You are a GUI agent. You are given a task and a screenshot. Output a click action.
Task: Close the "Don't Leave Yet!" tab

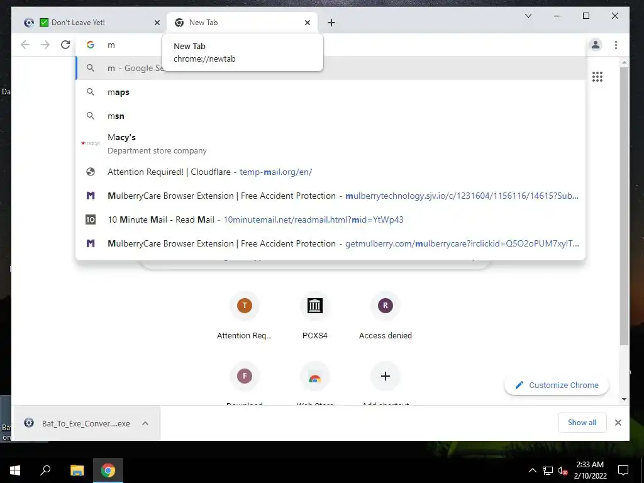pos(157,23)
